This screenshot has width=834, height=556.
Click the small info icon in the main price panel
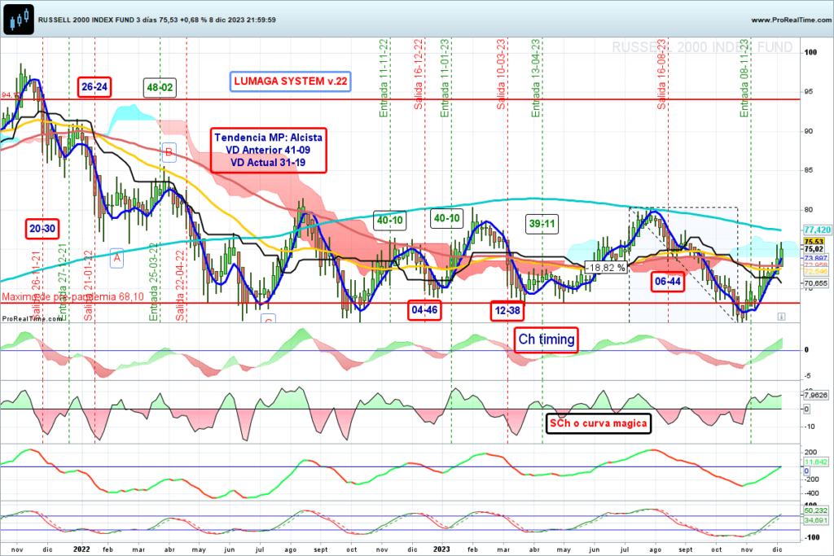[x=781, y=317]
